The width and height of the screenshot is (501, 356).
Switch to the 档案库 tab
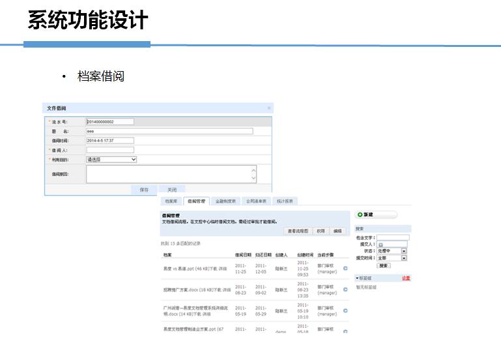[171, 201]
